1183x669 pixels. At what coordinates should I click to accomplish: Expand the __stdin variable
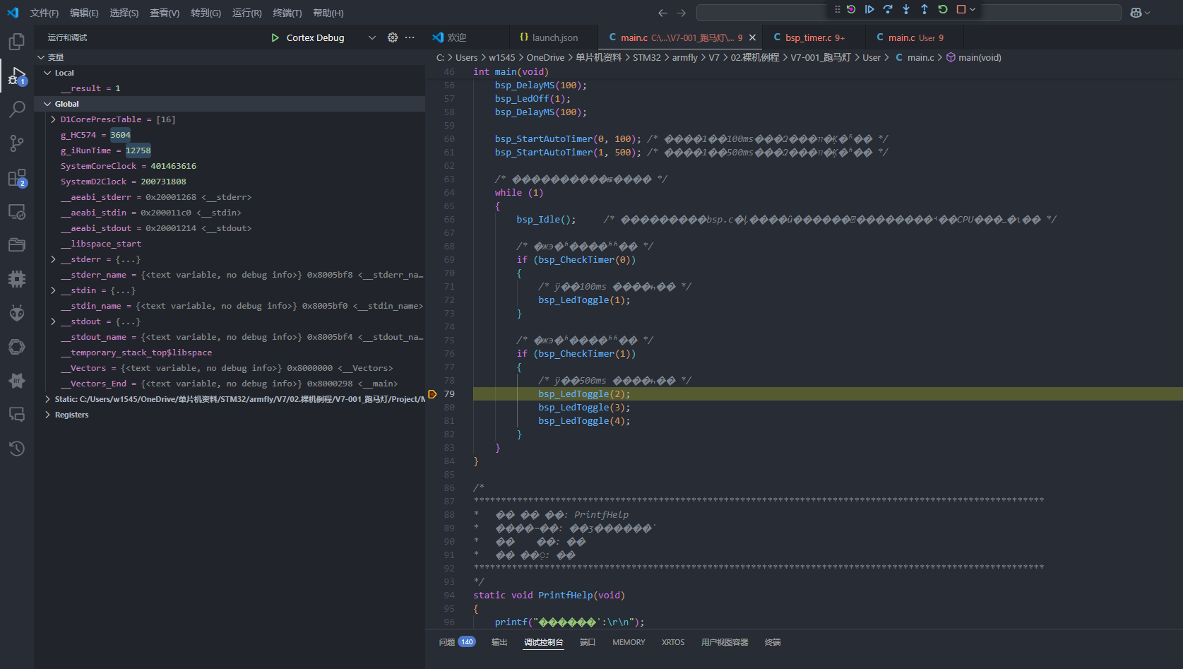(x=54, y=290)
